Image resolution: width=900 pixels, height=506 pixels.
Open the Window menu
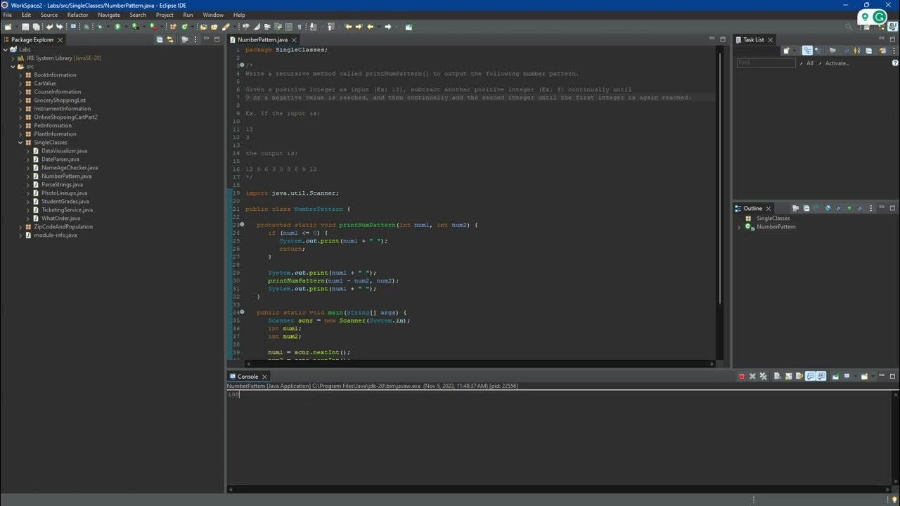213,15
